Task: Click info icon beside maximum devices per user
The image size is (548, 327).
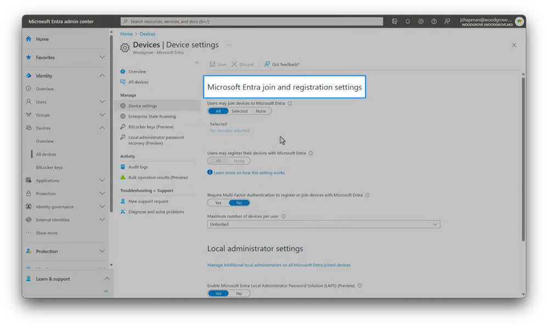Action: click(x=284, y=216)
